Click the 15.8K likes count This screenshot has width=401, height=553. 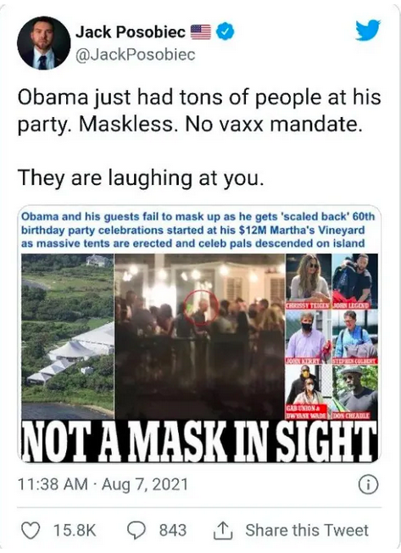pyautogui.click(x=75, y=530)
